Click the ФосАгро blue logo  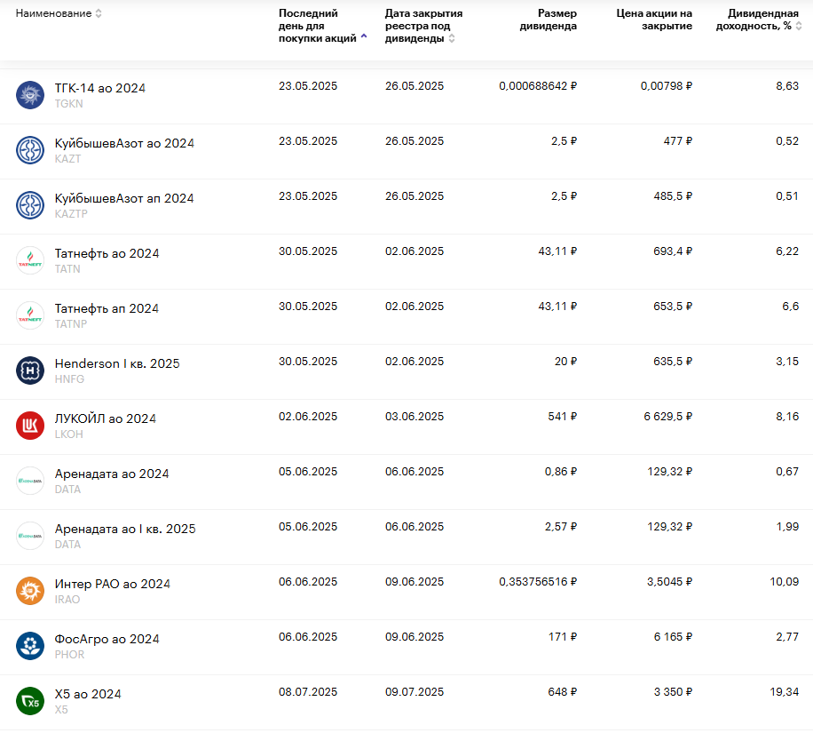coord(30,646)
